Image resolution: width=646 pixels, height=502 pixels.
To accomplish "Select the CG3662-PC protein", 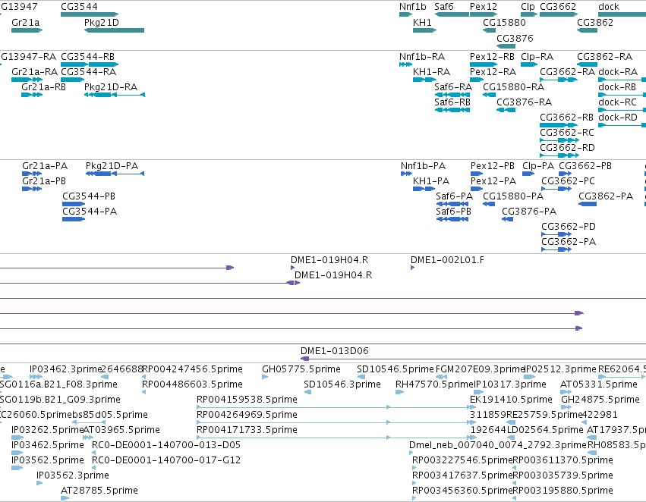I will pos(556,189).
